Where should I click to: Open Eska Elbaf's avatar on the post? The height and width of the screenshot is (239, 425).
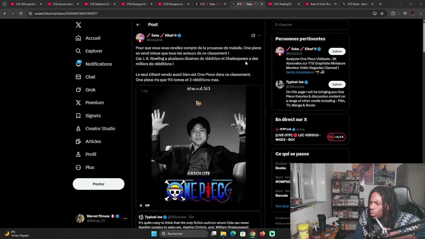click(x=140, y=38)
